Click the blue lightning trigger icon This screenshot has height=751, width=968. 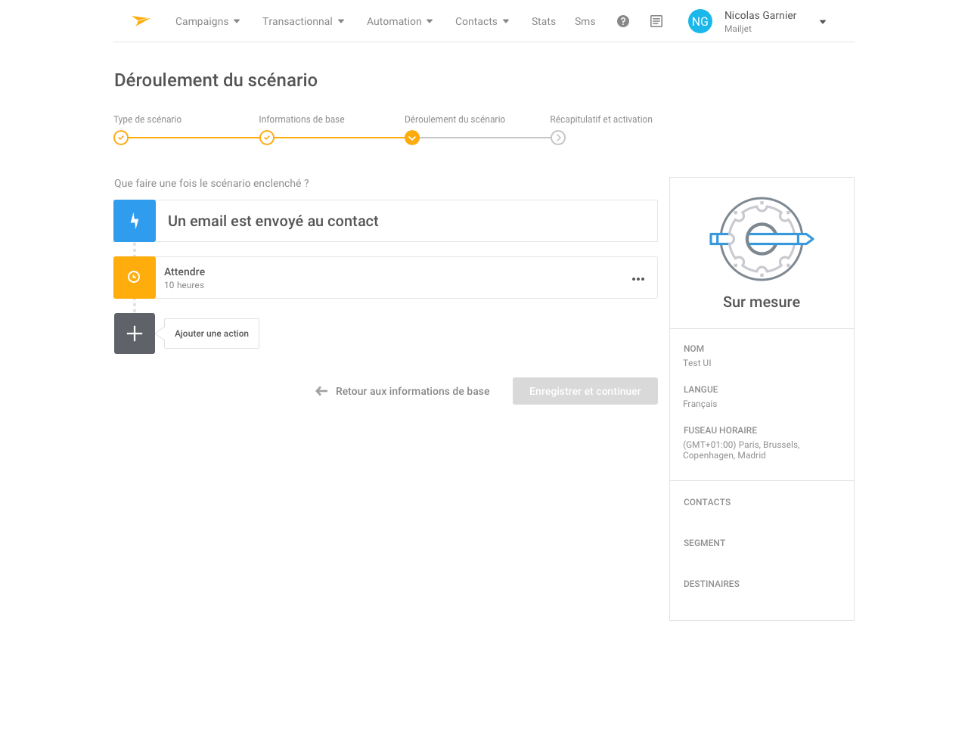135,221
